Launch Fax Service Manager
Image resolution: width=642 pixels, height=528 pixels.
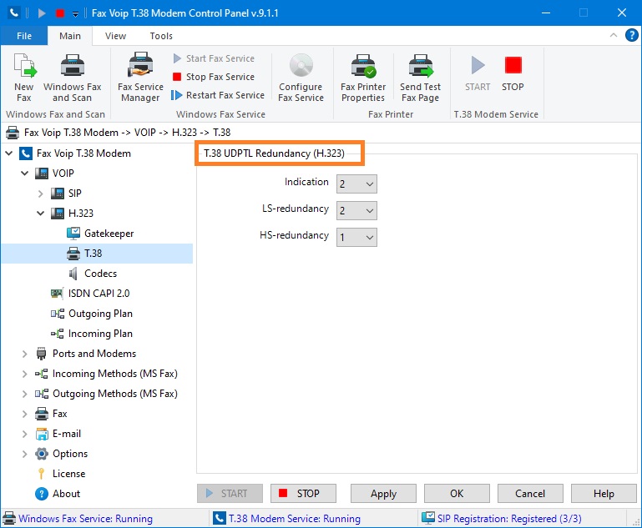click(x=140, y=78)
